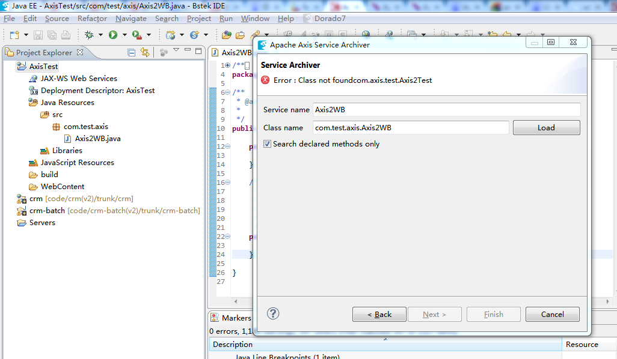
Task: Collapse the code block at line 12
Action: 227,146
